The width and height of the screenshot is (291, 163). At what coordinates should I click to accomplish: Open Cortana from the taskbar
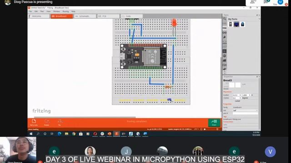point(45,134)
